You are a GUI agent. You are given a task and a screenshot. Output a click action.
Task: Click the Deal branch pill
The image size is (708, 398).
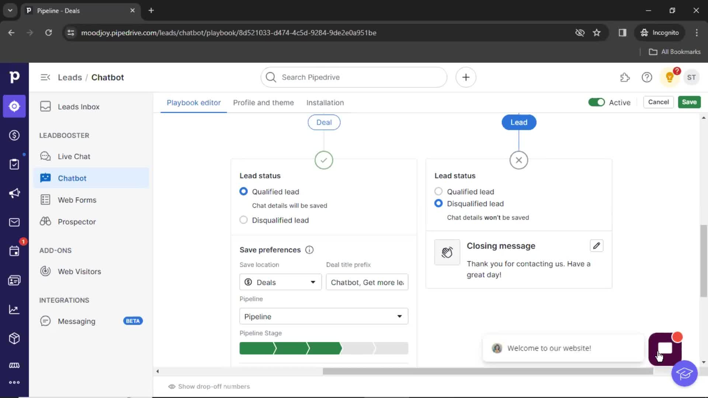[x=324, y=122]
